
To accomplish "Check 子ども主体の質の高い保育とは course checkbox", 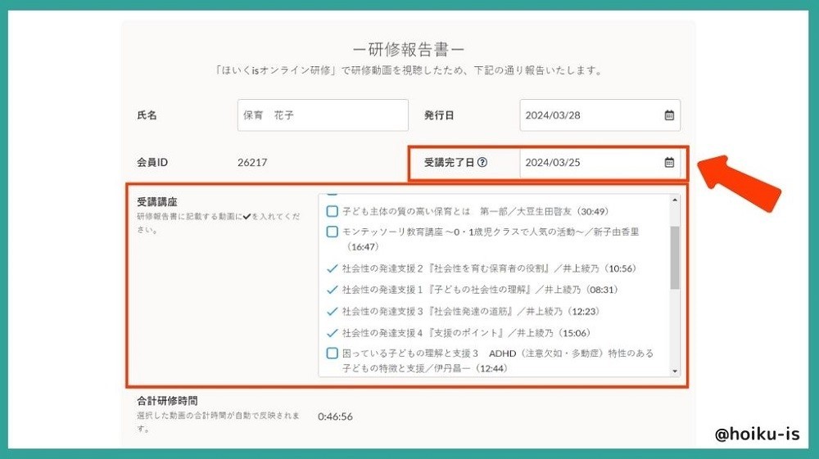I will [333, 211].
